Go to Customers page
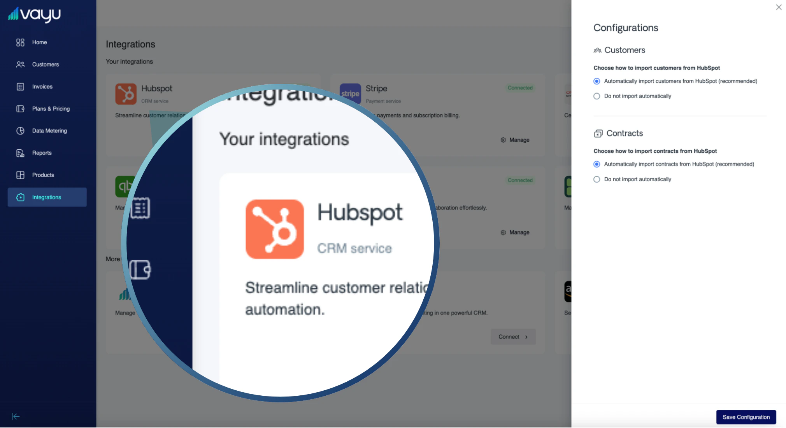Screen dimensions: 786x428 pyautogui.click(x=47, y=65)
